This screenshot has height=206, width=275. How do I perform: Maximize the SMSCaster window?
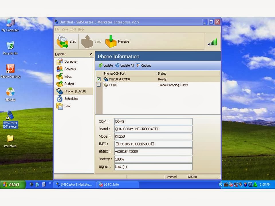pyautogui.click(x=211, y=22)
